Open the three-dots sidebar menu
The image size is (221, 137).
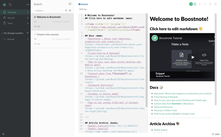[x=28, y=5]
